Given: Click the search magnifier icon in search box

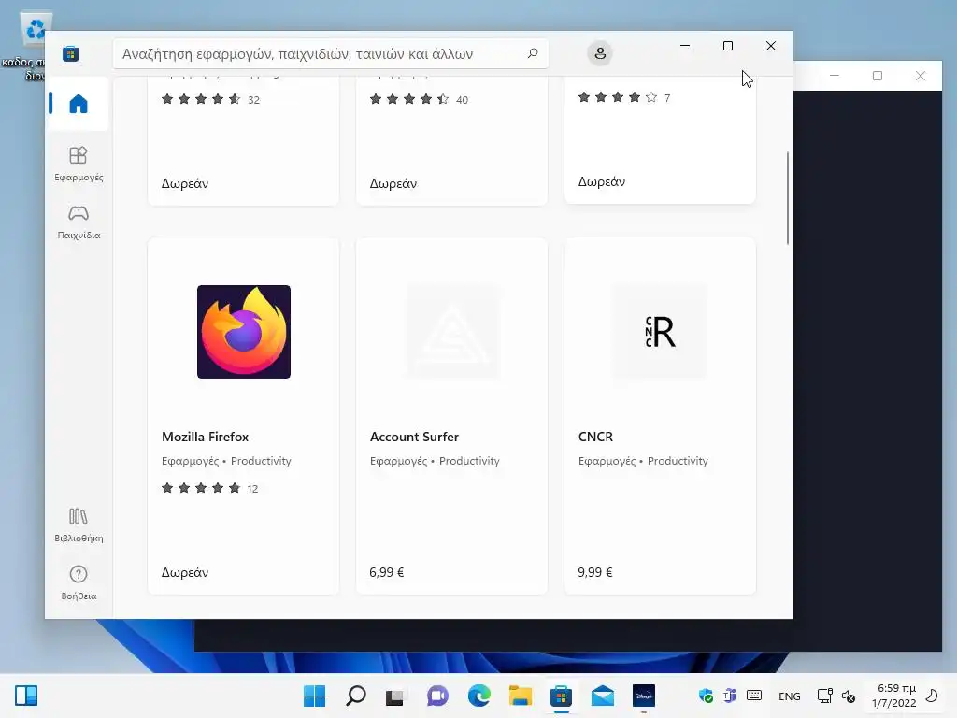Looking at the screenshot, I should click(532, 53).
